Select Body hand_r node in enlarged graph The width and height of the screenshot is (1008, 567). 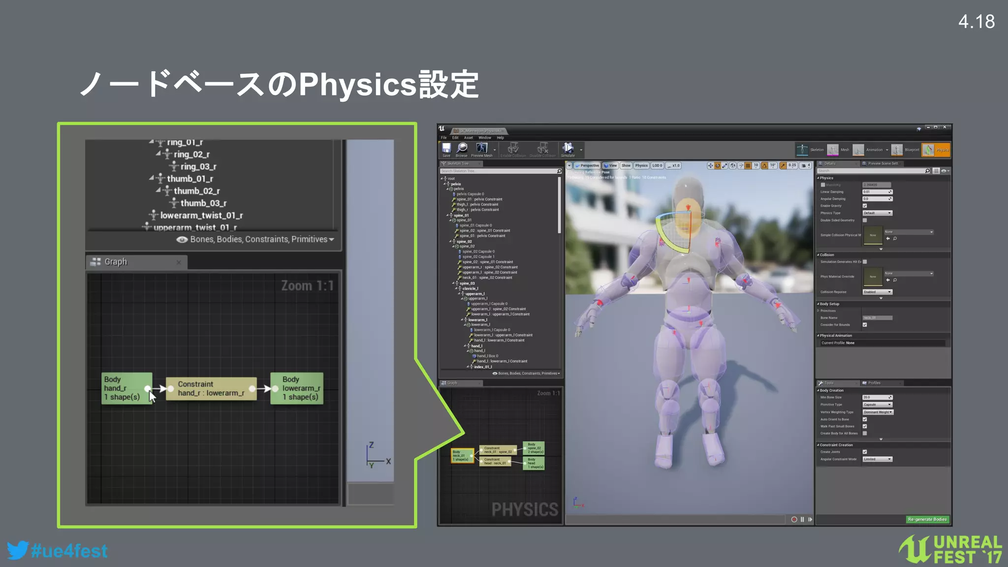point(126,388)
